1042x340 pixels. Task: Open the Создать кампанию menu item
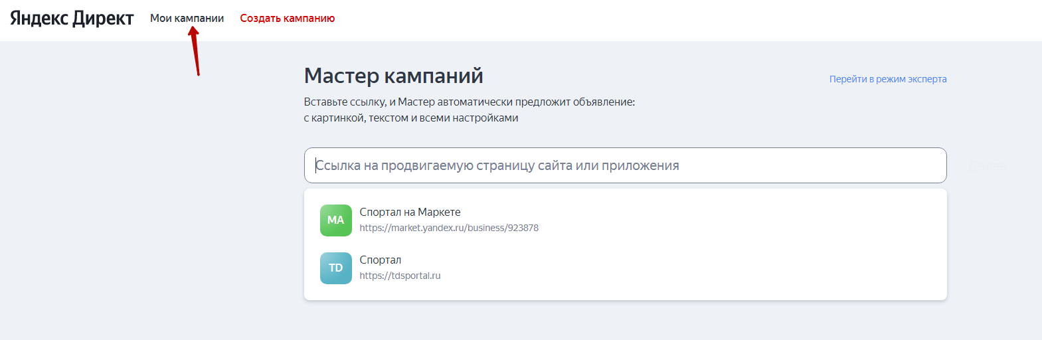pos(287,19)
